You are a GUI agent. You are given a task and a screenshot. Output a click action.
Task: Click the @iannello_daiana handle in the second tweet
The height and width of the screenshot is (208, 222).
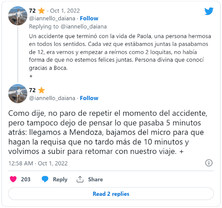[x=52, y=98]
